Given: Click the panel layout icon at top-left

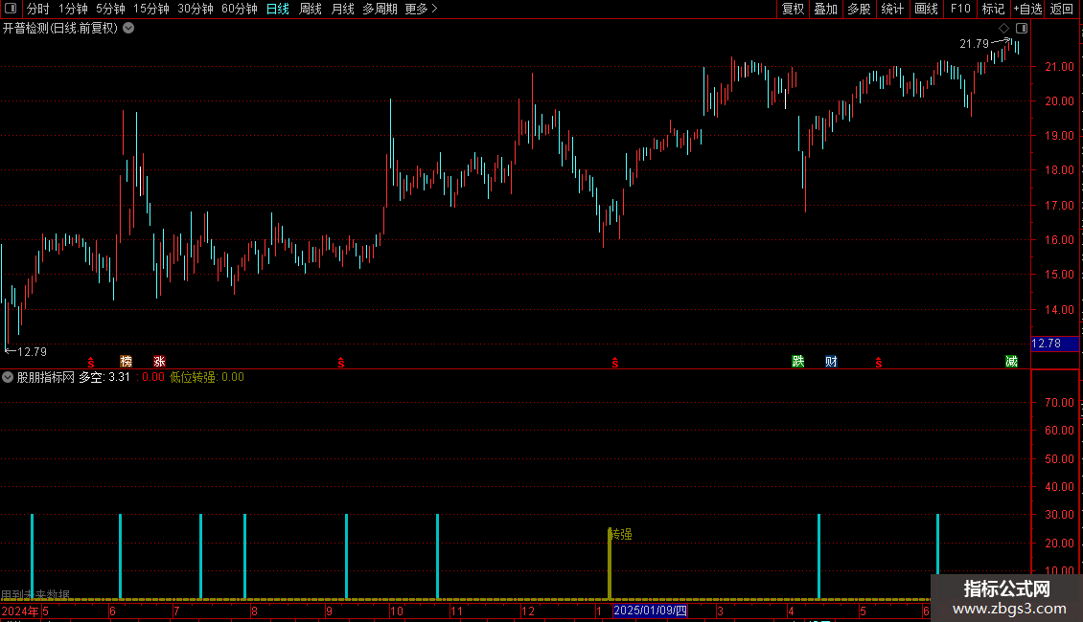Looking at the screenshot, I should tap(11, 9).
